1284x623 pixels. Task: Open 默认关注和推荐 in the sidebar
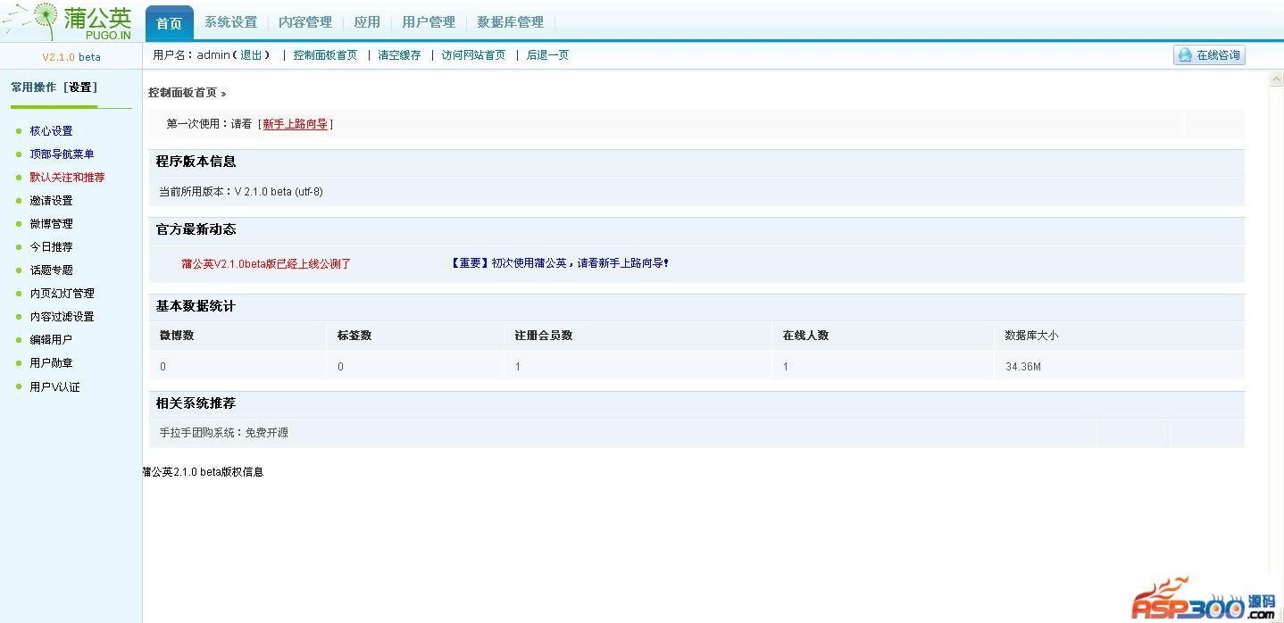coord(67,178)
